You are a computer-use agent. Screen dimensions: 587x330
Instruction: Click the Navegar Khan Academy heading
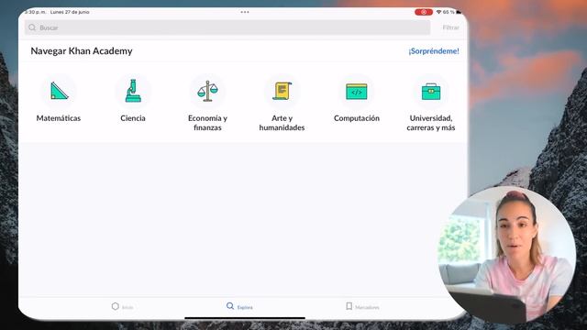tap(82, 51)
